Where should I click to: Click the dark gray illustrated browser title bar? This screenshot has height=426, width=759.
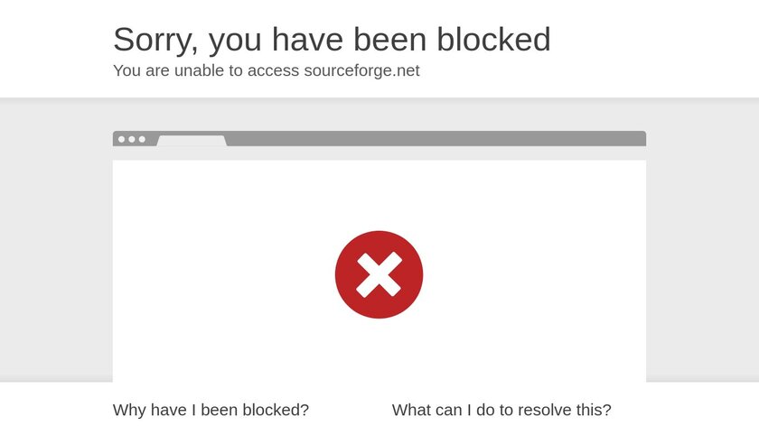(x=434, y=138)
